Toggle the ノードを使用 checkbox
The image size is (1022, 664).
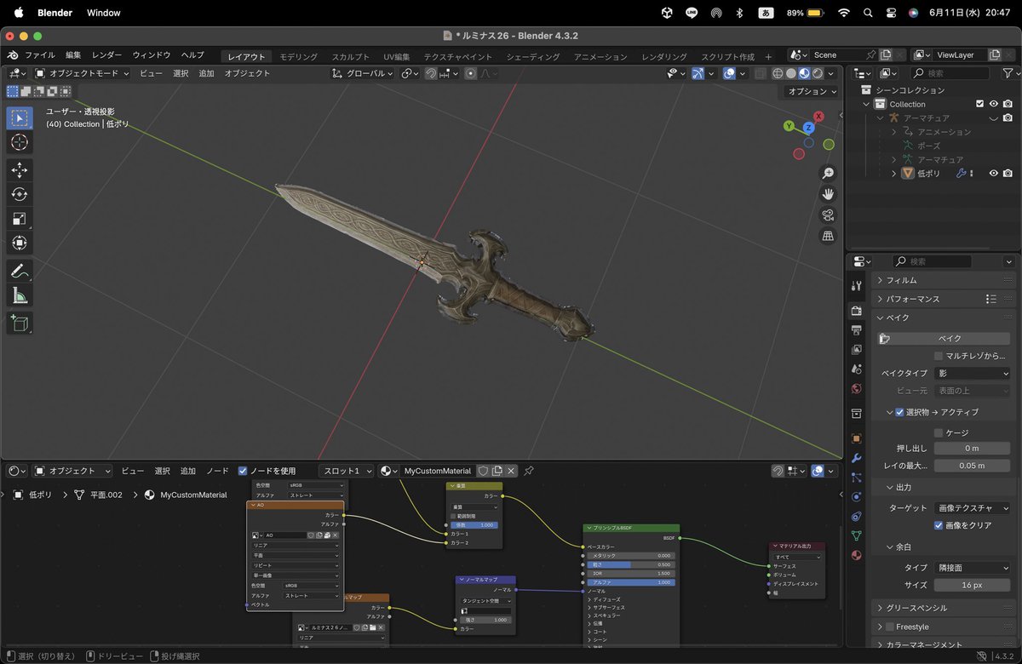click(x=243, y=471)
